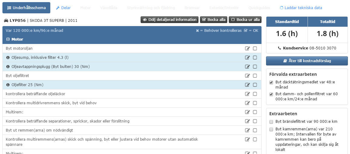The height and width of the screenshot is (154, 350).
Task: Click Var 120 000:e km/96:e månad header
Action: tap(34, 30)
